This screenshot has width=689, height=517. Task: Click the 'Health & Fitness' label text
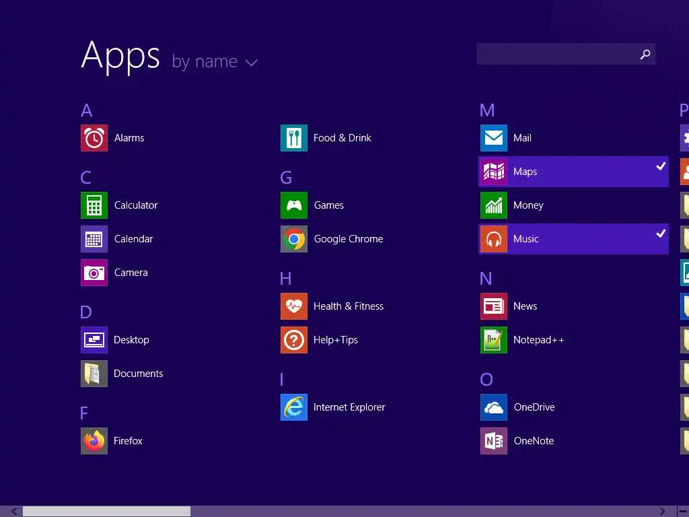[349, 306]
